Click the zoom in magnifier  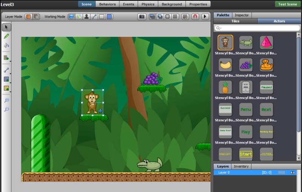point(6,100)
